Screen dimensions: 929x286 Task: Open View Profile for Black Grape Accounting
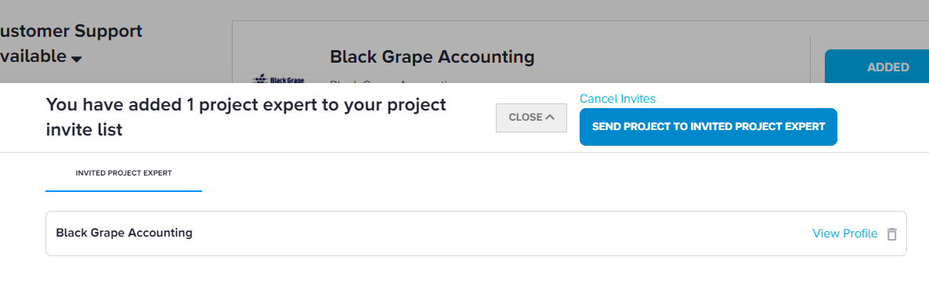coord(845,234)
